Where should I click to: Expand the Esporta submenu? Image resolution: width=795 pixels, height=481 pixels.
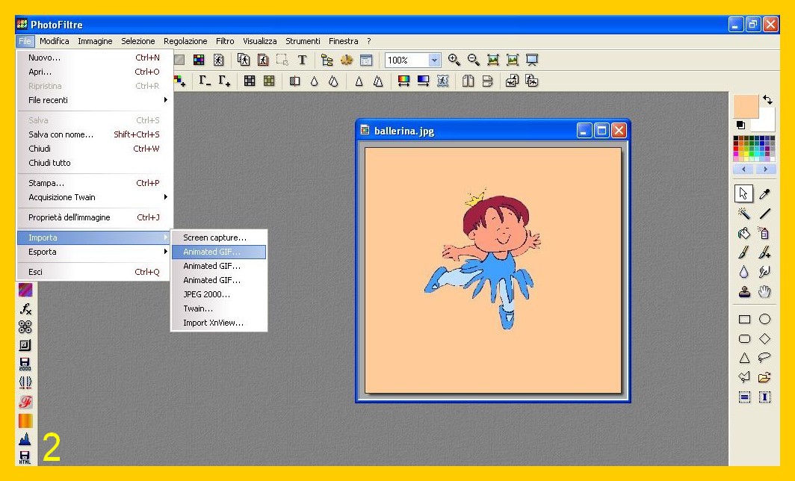95,252
